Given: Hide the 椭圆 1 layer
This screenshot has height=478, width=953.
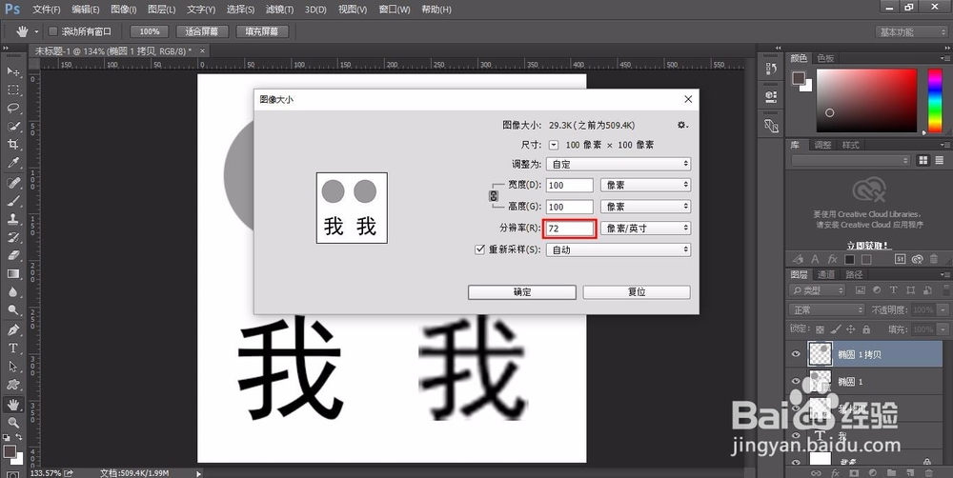Looking at the screenshot, I should coord(796,382).
